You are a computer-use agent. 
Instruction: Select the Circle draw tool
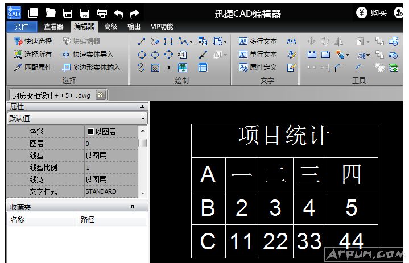142,55
